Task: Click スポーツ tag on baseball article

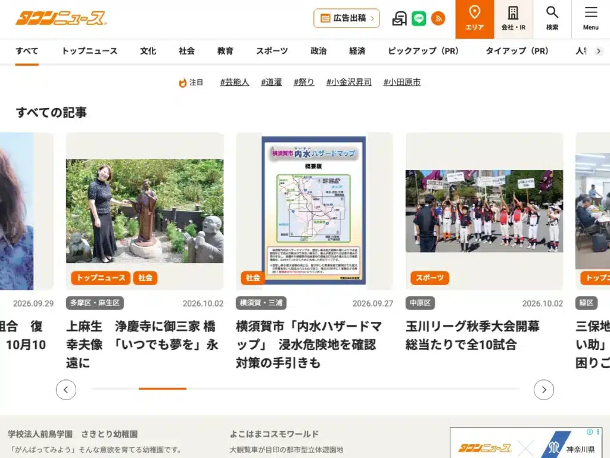Action: 430,278
